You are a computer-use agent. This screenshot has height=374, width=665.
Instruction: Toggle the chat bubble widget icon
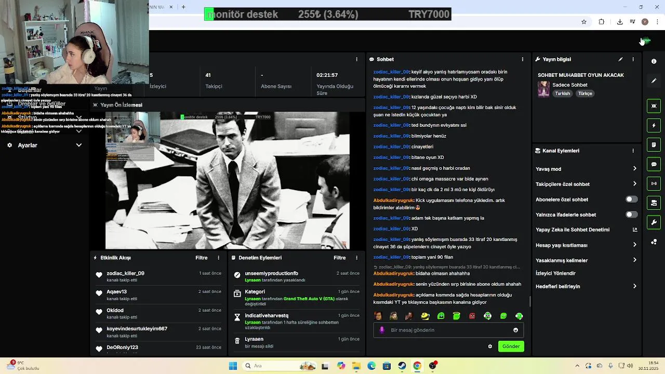(654, 164)
